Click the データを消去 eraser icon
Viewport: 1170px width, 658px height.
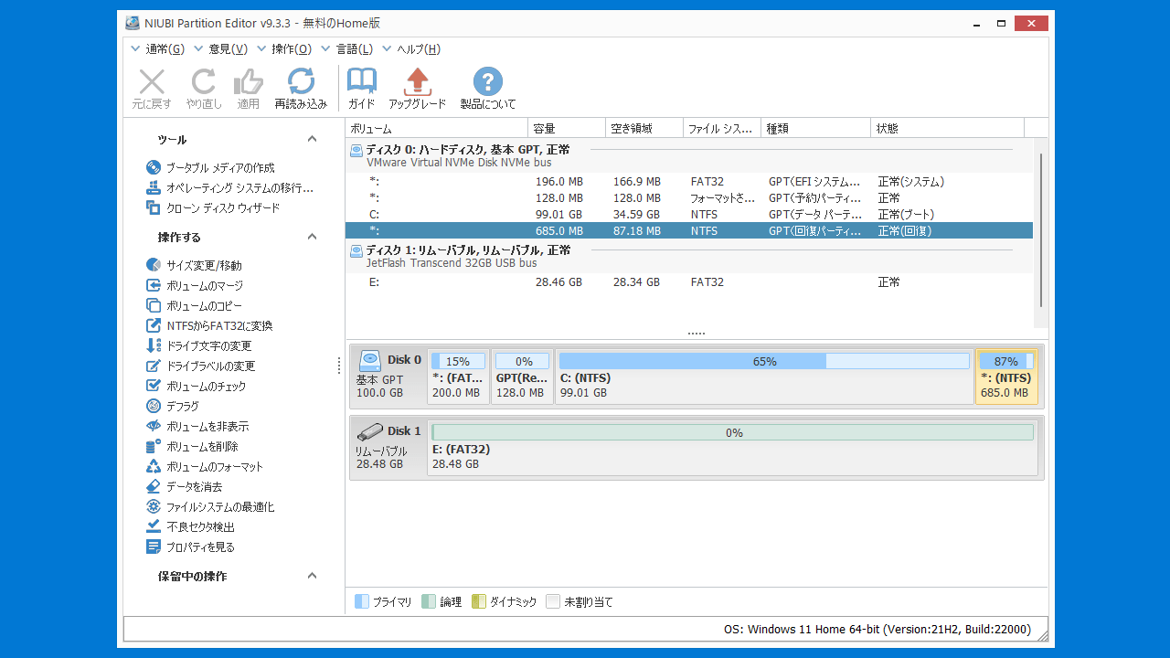point(154,486)
